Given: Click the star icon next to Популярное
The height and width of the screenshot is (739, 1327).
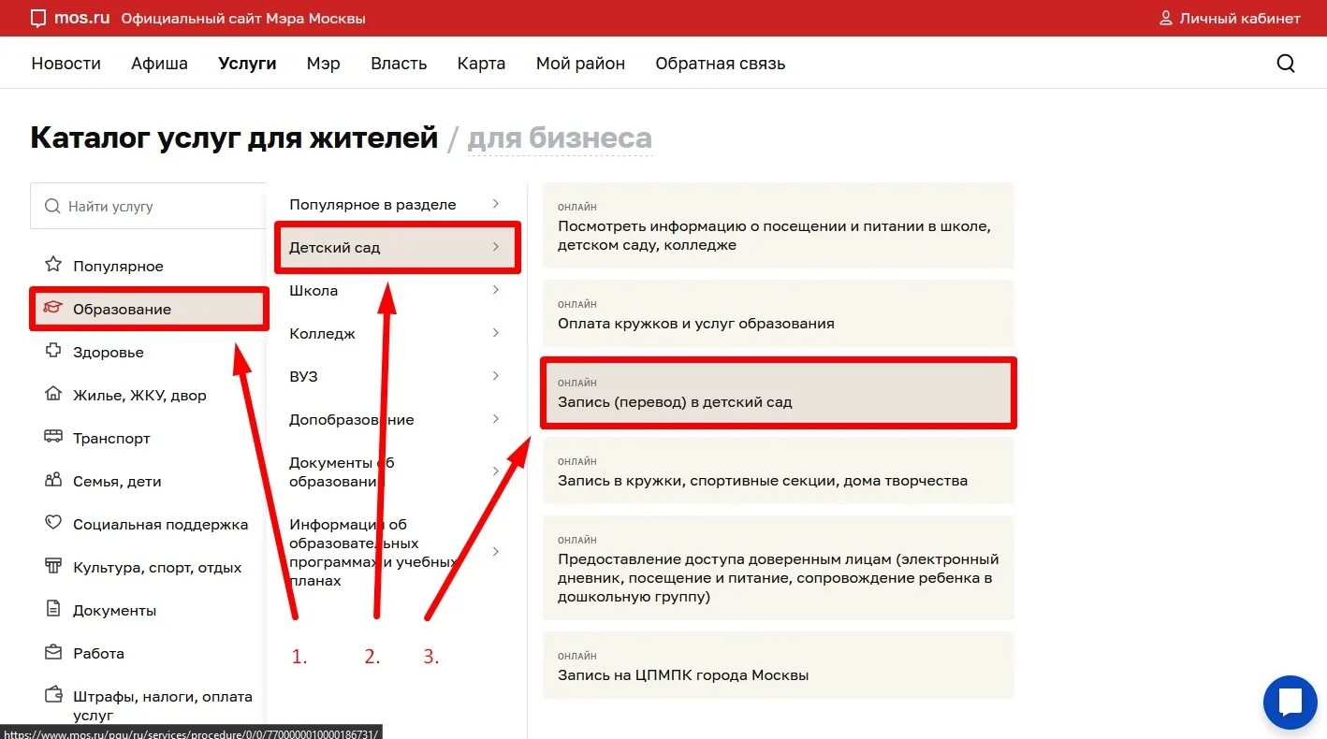Looking at the screenshot, I should click(53, 265).
